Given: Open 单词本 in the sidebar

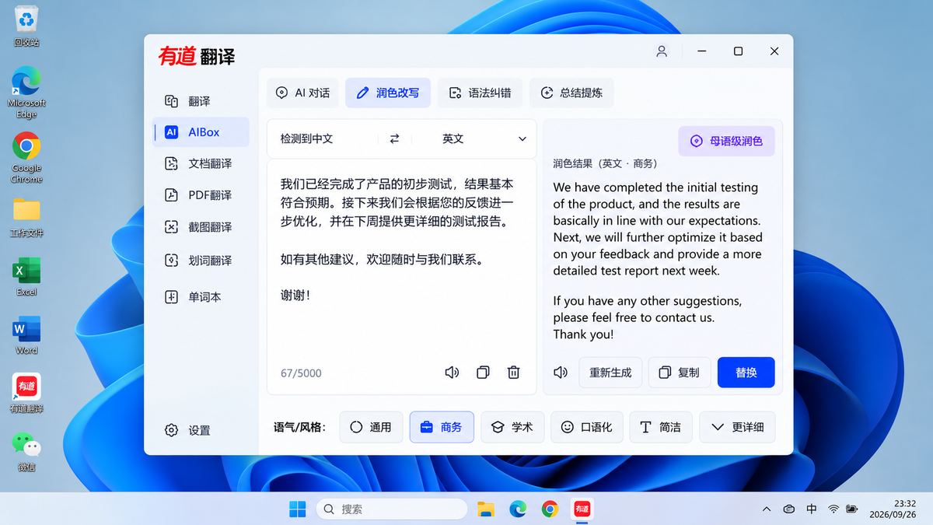Looking at the screenshot, I should coord(201,297).
